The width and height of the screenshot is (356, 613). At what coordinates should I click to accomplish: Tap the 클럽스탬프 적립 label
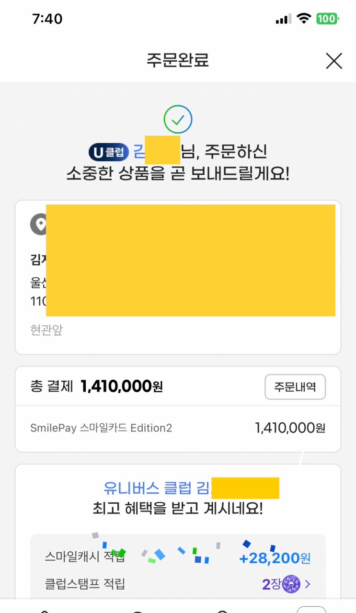[x=85, y=584]
